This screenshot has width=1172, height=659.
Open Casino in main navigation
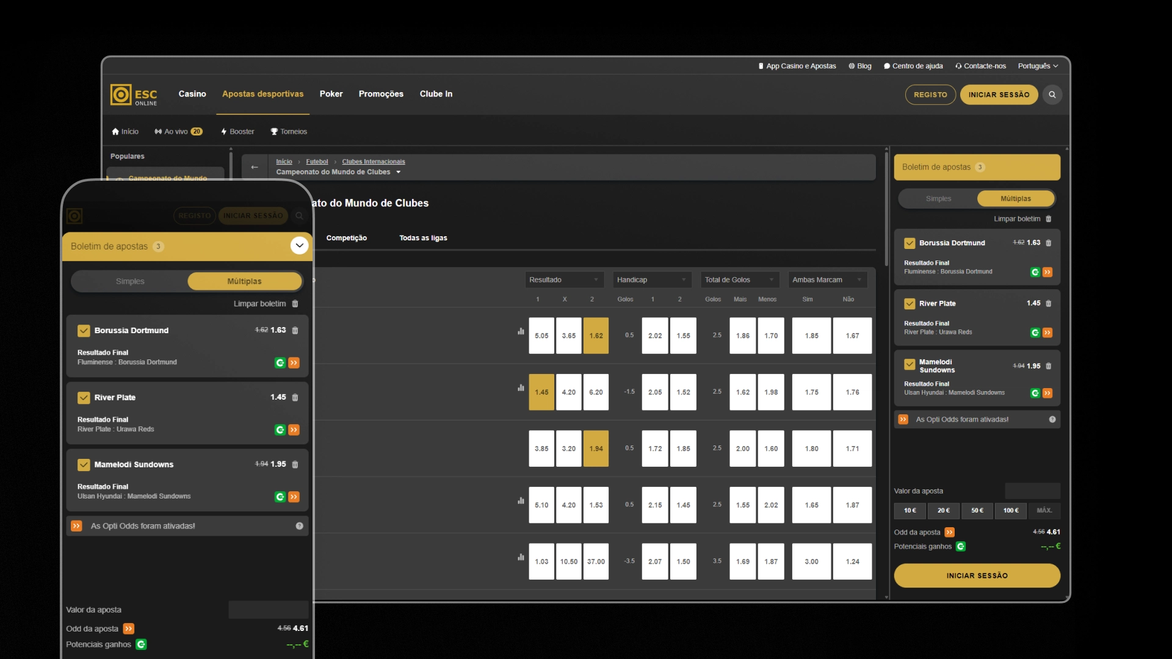[x=192, y=94]
